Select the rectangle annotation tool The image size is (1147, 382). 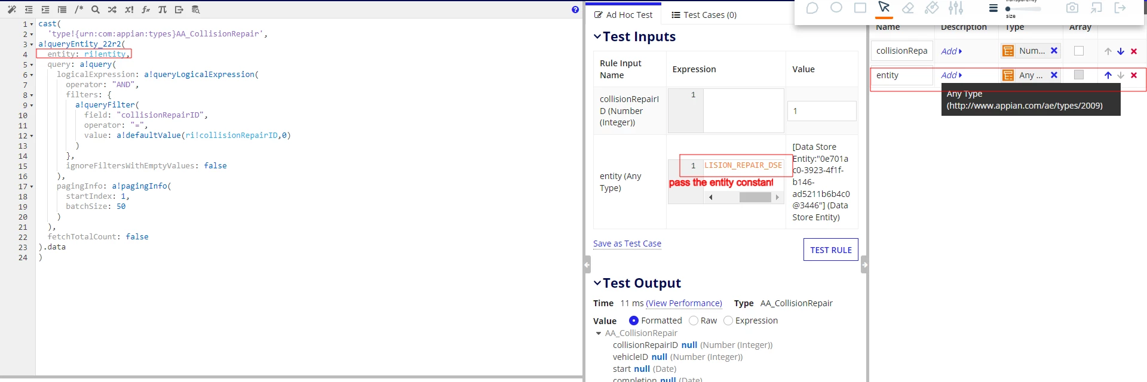click(x=860, y=8)
